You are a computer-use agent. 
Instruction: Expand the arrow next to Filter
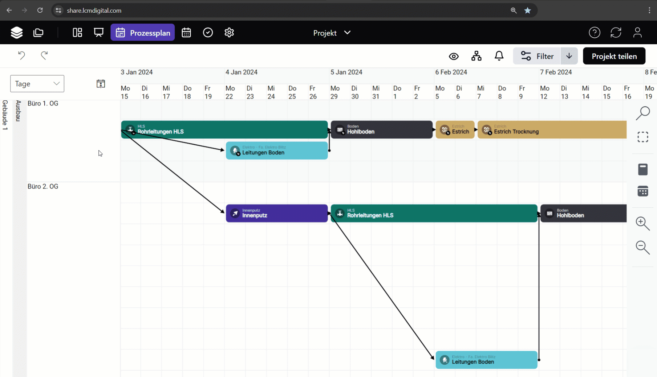point(569,56)
